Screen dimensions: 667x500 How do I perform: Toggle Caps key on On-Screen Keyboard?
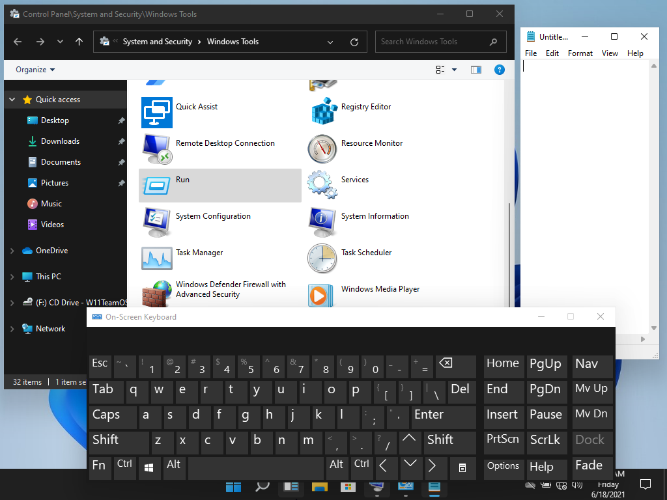[113, 417]
